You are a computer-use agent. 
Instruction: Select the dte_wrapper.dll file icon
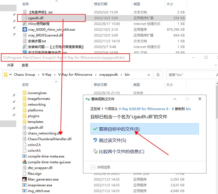point(24,168)
